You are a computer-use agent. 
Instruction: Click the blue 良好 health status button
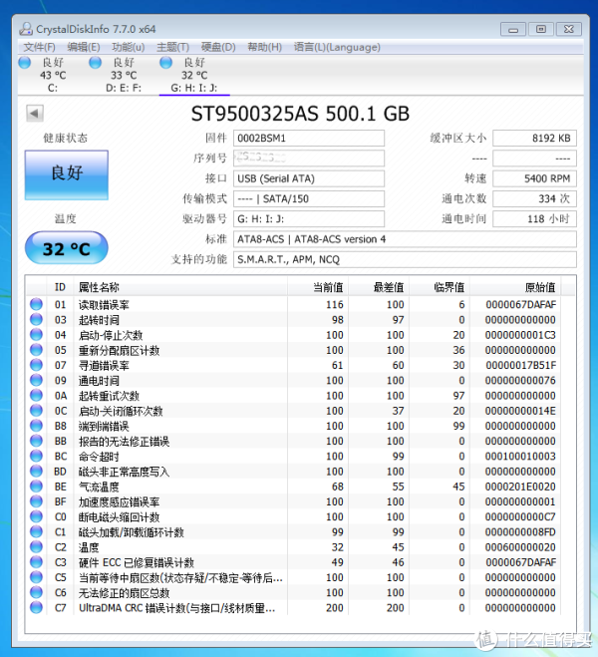coord(67,174)
